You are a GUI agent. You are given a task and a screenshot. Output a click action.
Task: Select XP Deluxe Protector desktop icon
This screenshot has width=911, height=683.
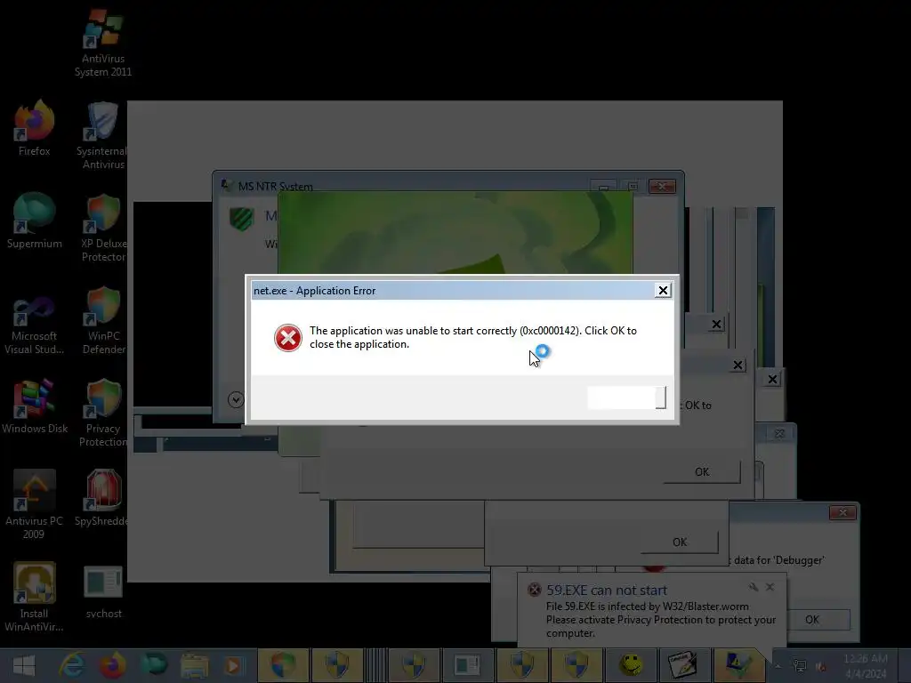point(103,228)
